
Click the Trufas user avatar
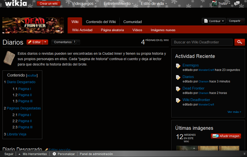click(x=215, y=3)
